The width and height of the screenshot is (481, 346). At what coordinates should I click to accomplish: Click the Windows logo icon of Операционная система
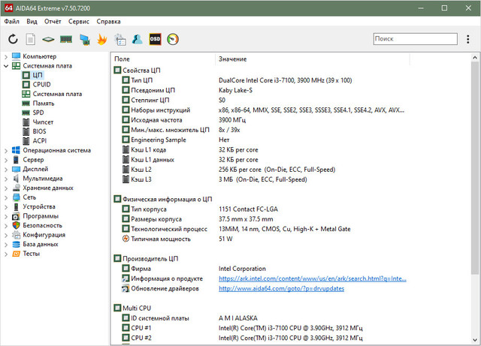click(16, 150)
